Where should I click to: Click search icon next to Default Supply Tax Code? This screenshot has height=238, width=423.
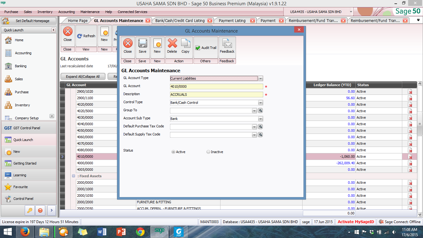point(260,134)
